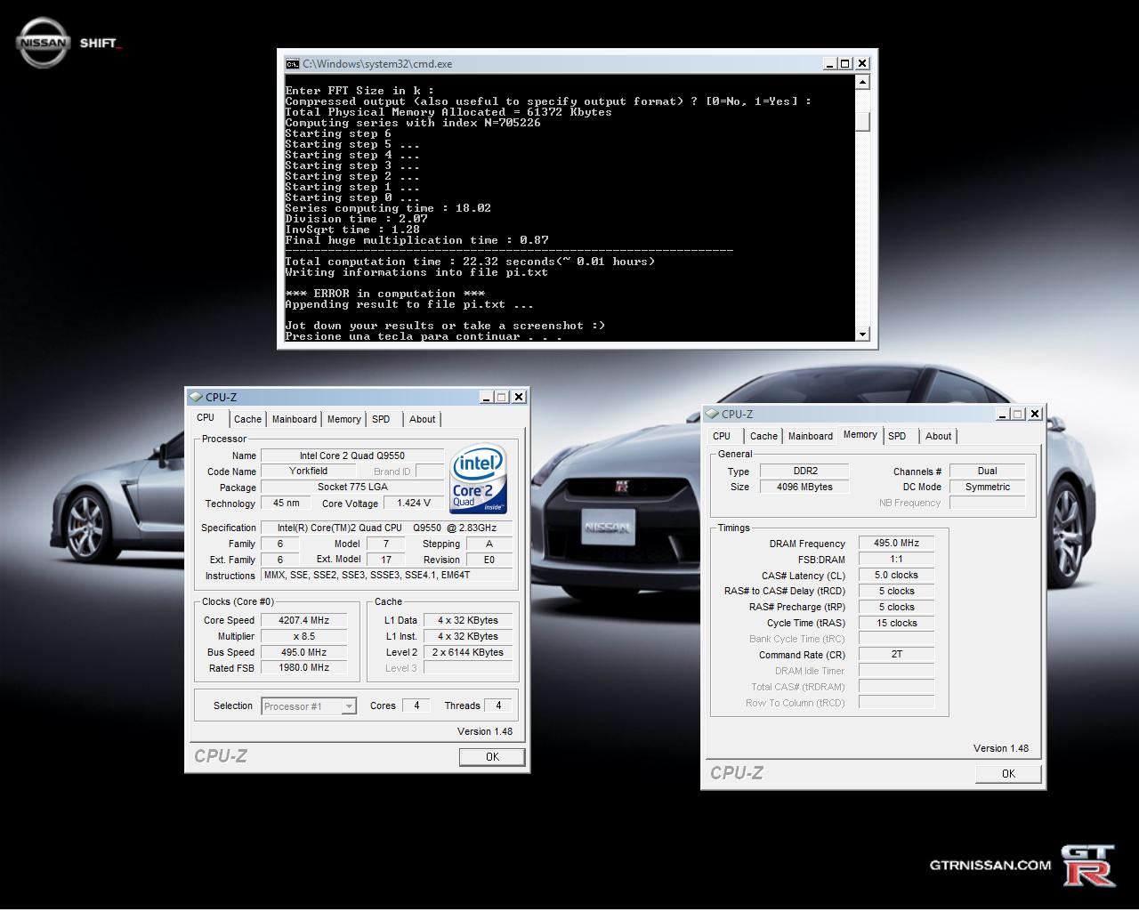
Task: Click ERROR in computation line in cmd
Action: tap(384, 294)
